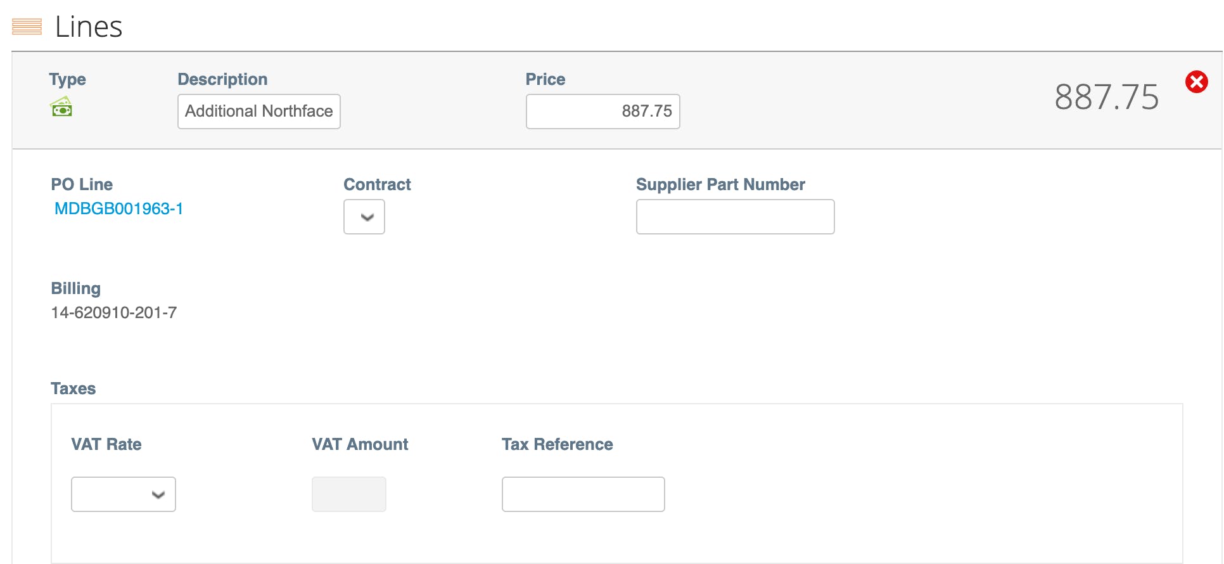
Task: Click the Contract field label
Action: tap(377, 184)
